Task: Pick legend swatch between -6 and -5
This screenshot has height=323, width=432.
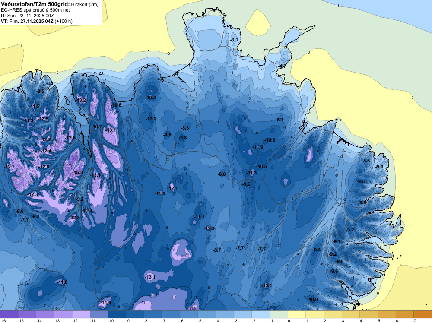Action: coord(189,314)
